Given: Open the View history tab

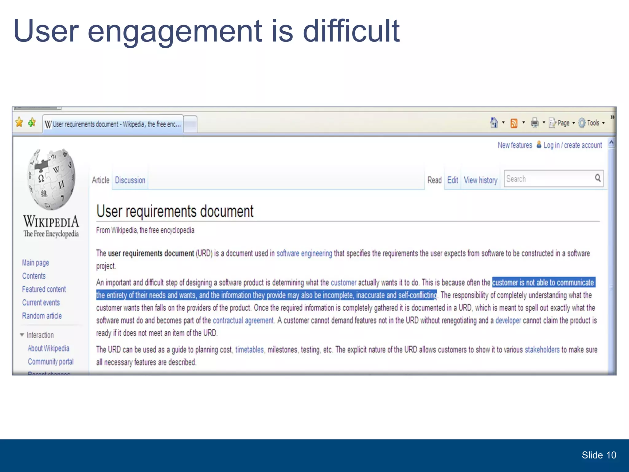Looking at the screenshot, I should [x=481, y=180].
